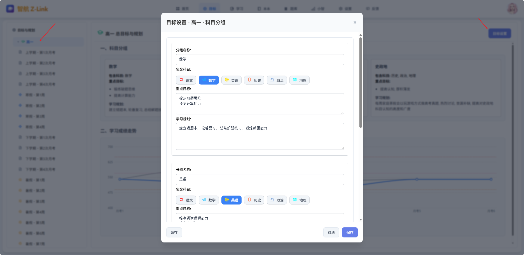Image resolution: width=524 pixels, height=255 pixels.
Task: Click the 二、学习成绩走势 section heading
Action: [x=118, y=131]
